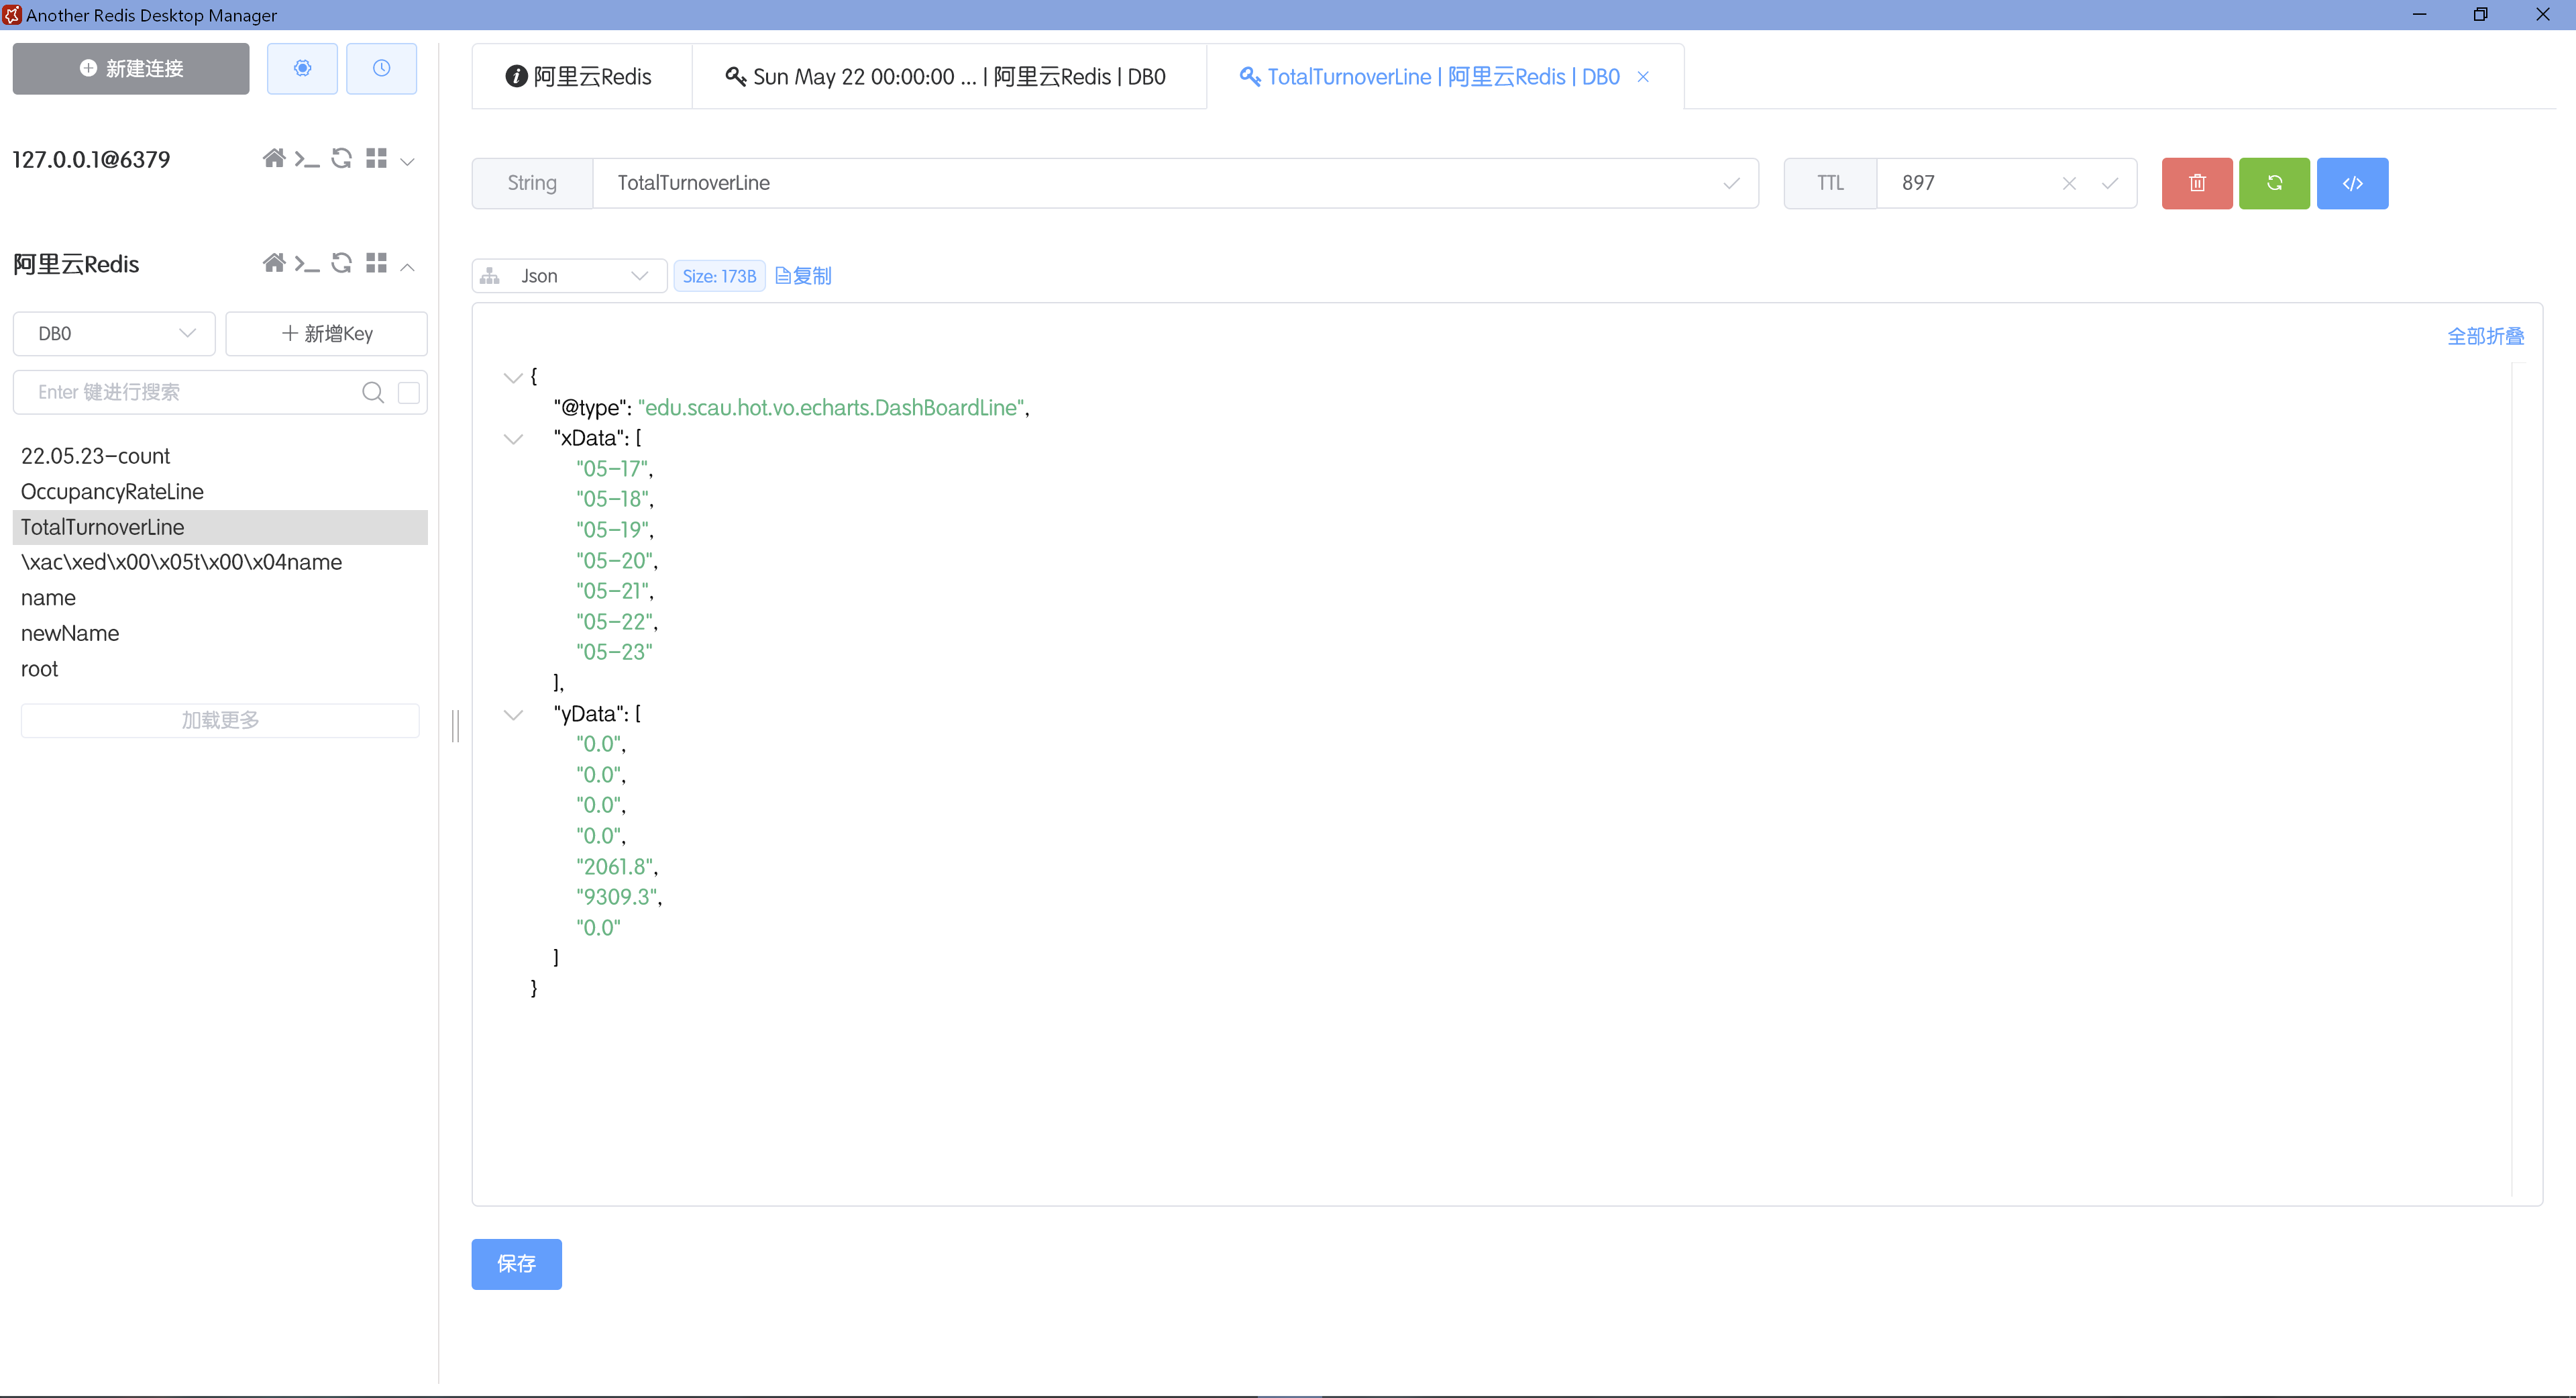Click the 保存 save button
This screenshot has height=1398, width=2576.
point(516,1264)
